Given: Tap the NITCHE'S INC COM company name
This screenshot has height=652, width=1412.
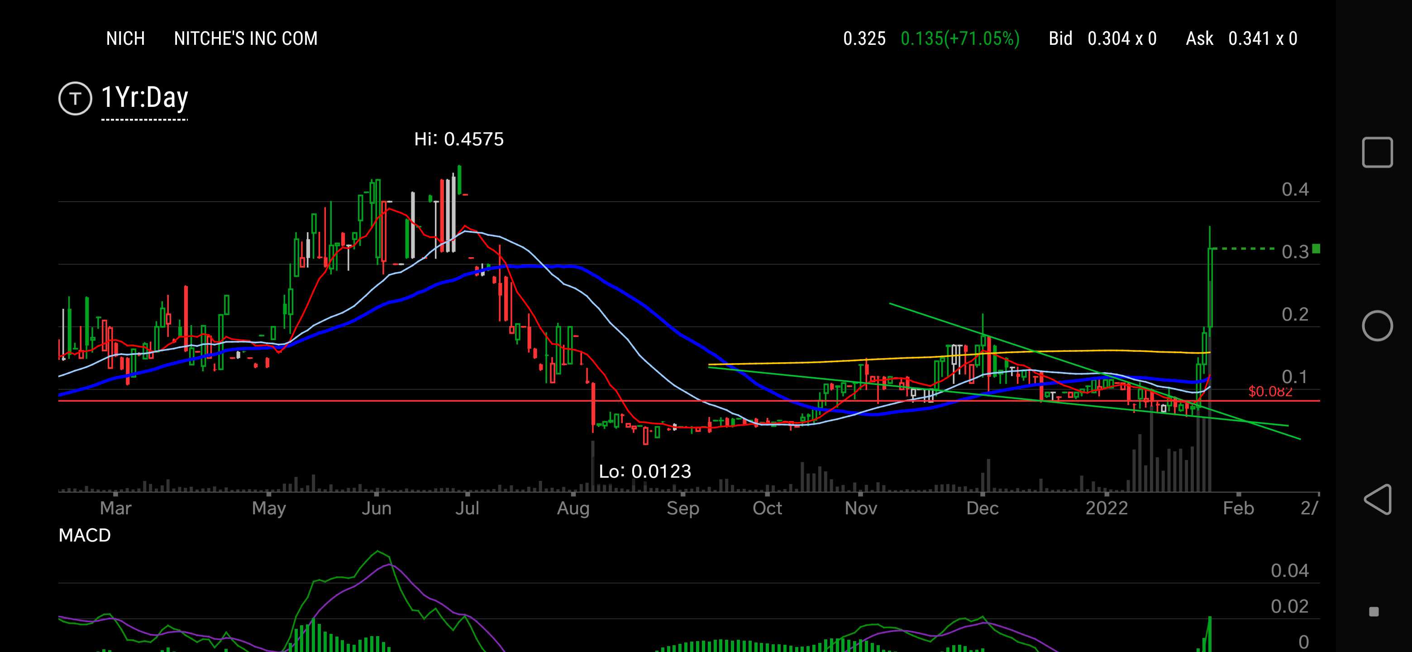Looking at the screenshot, I should click(x=246, y=38).
